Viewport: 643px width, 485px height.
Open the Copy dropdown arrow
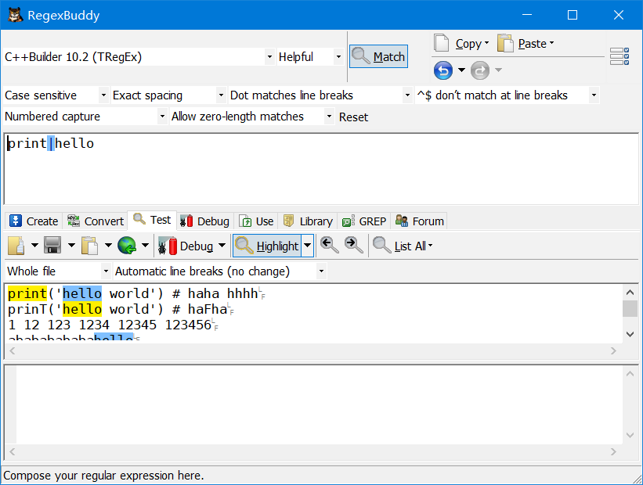click(x=487, y=43)
